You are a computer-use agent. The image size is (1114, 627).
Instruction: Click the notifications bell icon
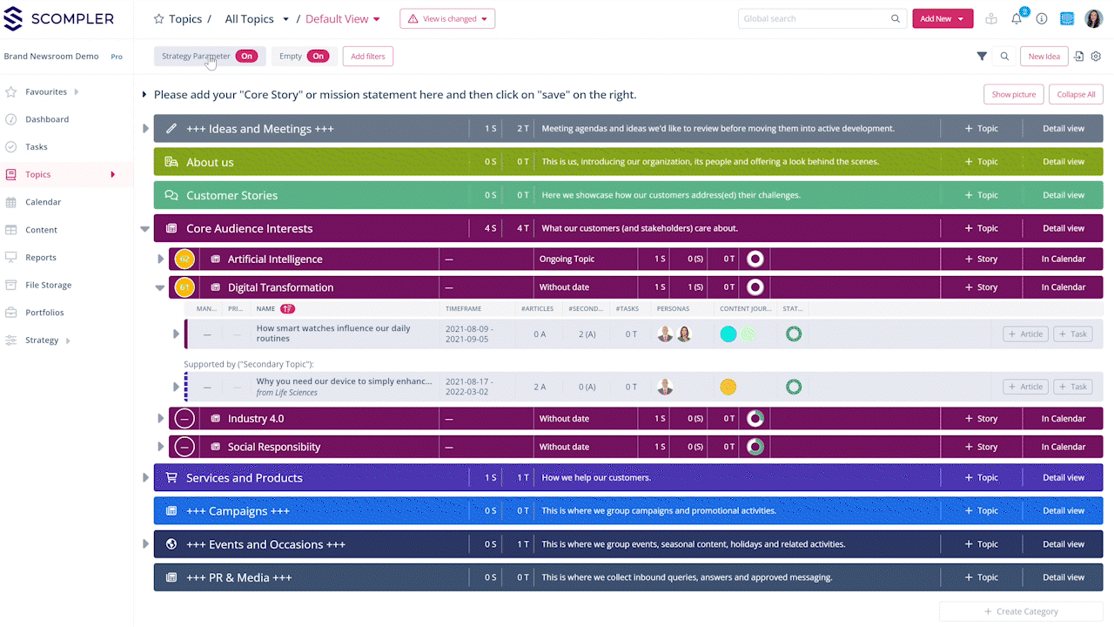(1016, 19)
